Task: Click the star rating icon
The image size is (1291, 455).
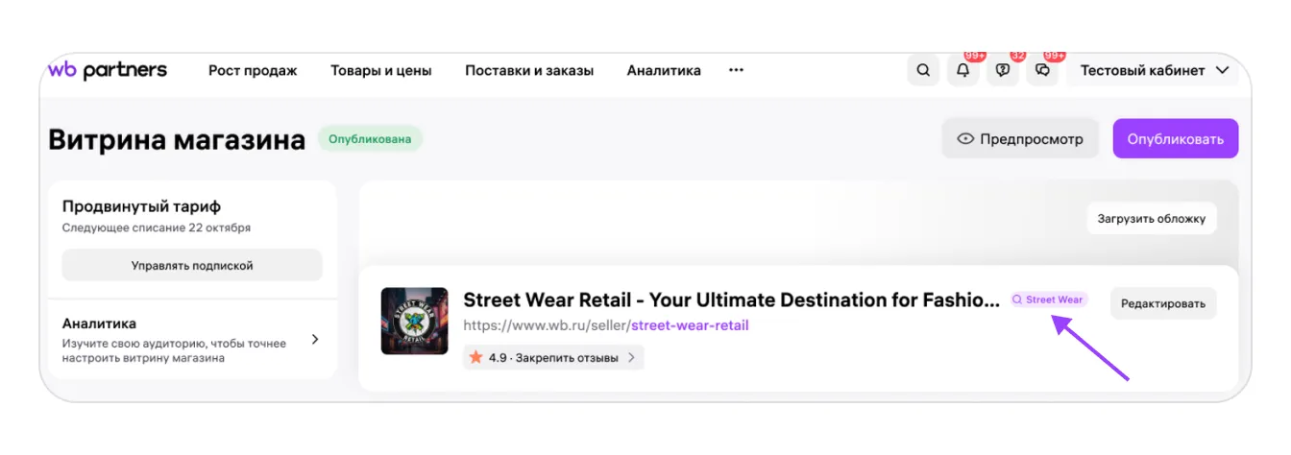Action: coord(475,357)
